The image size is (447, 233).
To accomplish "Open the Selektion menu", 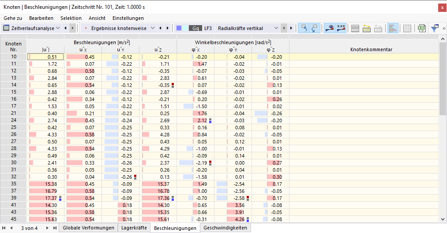I will (71, 18).
